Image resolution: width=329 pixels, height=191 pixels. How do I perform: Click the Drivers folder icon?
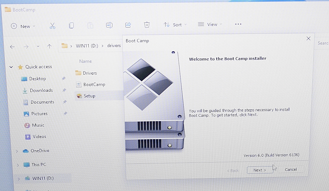coord(78,73)
